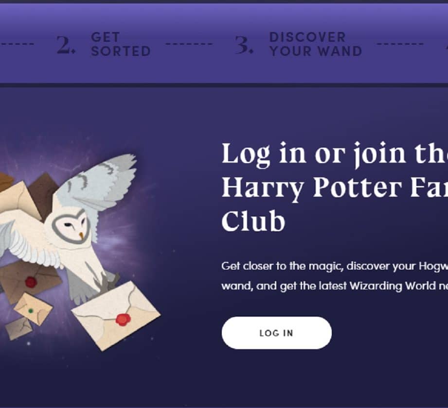448x408 pixels.
Task: Click the word 'Club' in the heading
Action: pyautogui.click(x=253, y=221)
